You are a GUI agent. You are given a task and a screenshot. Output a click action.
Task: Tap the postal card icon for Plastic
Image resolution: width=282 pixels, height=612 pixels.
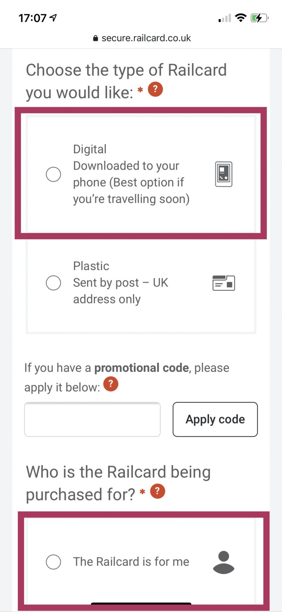tap(224, 283)
